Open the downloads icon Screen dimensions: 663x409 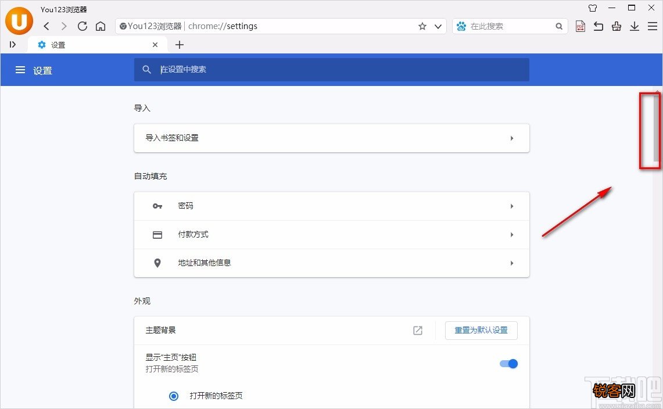[x=635, y=26]
